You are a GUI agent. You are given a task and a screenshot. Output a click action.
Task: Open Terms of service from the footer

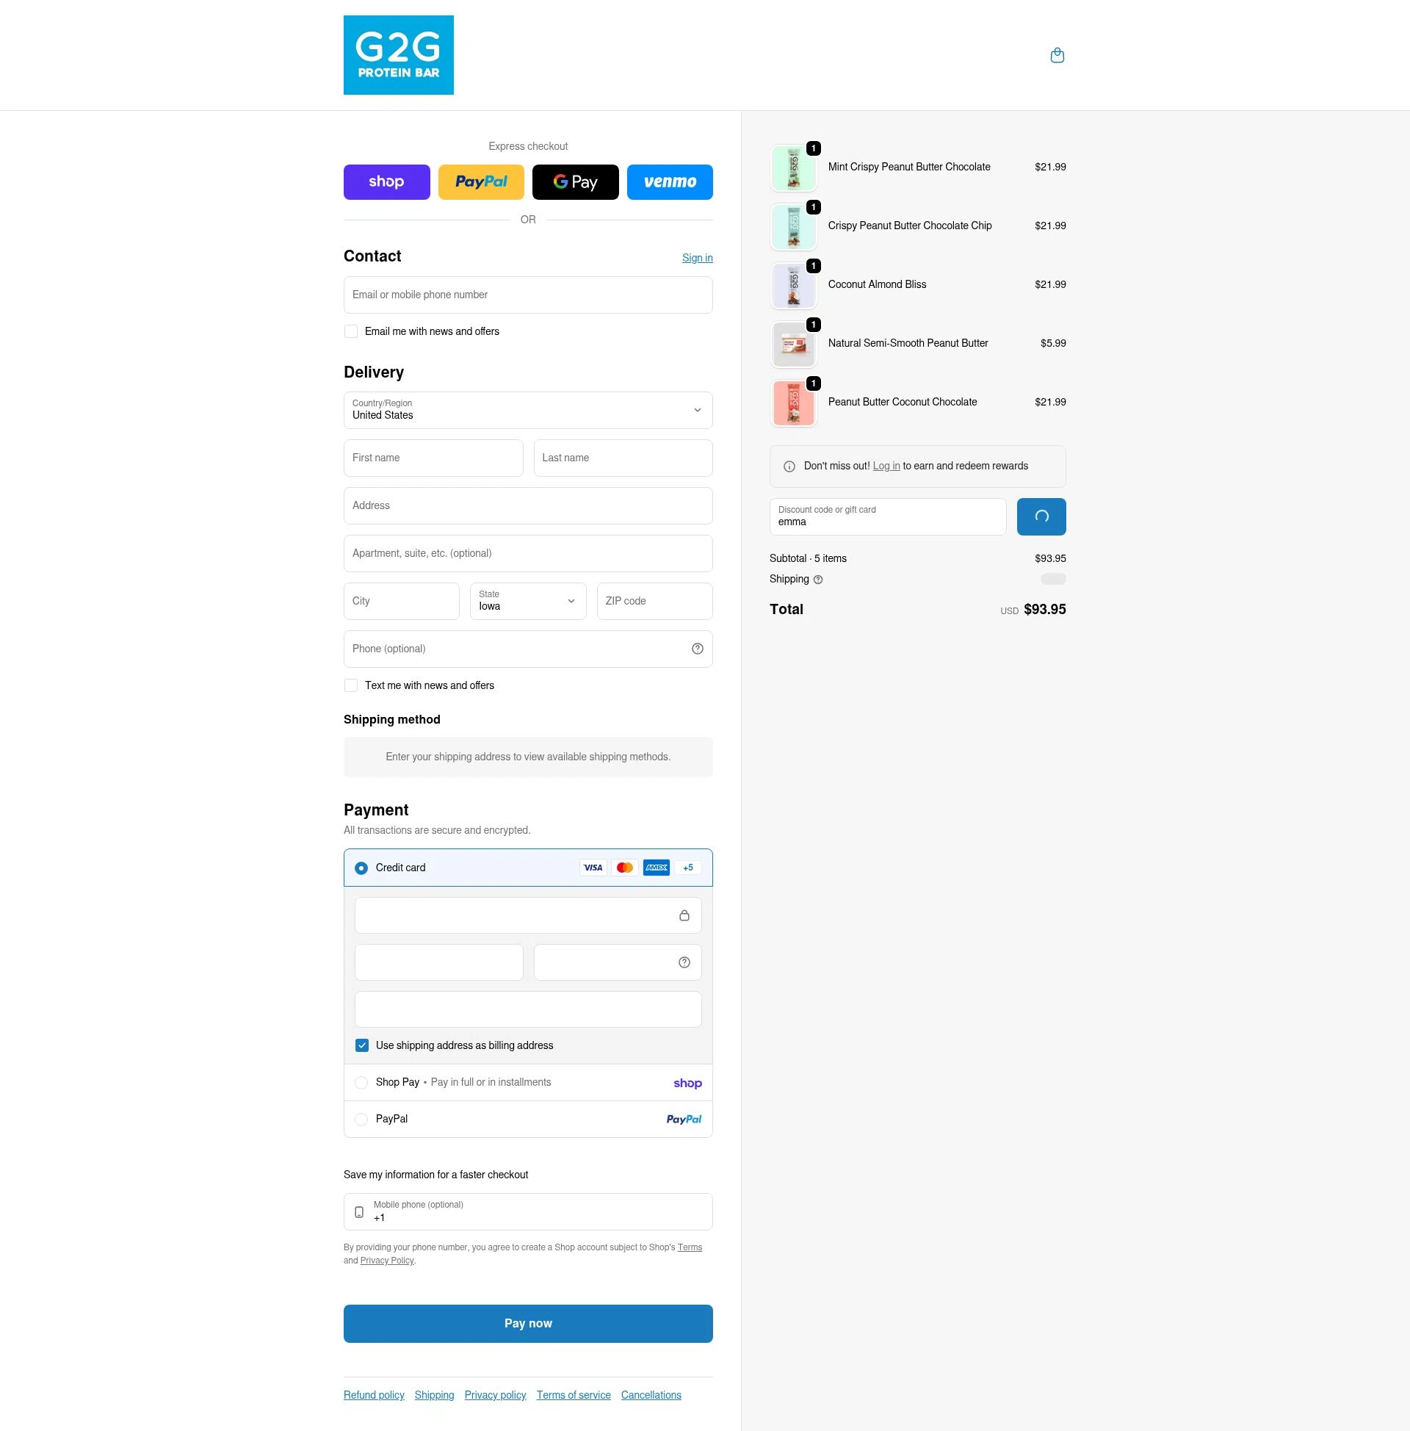tap(574, 1395)
